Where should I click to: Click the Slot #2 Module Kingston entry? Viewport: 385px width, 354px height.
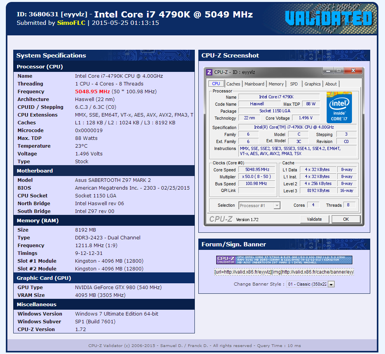[x=109, y=269]
